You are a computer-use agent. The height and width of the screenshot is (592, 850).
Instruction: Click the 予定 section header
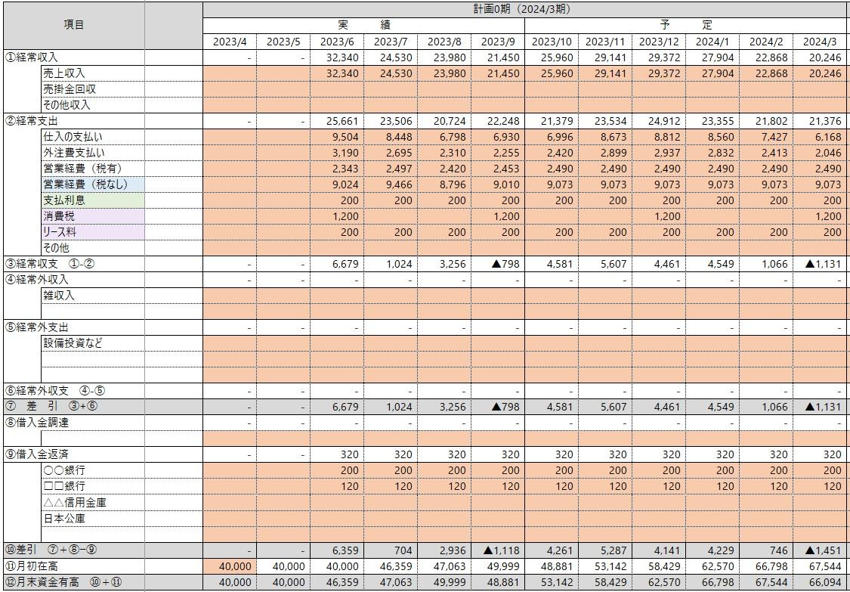[x=686, y=25]
